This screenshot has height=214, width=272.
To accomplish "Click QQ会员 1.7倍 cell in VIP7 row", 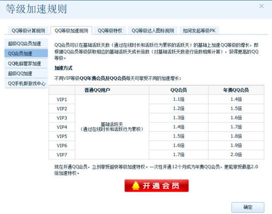I will 178,155.
